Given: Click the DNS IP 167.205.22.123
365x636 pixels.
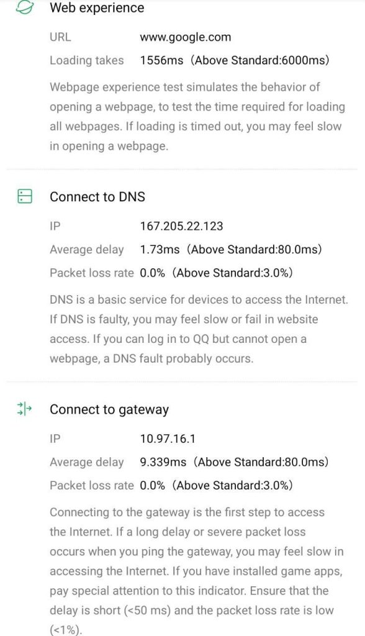Looking at the screenshot, I should pos(181,226).
